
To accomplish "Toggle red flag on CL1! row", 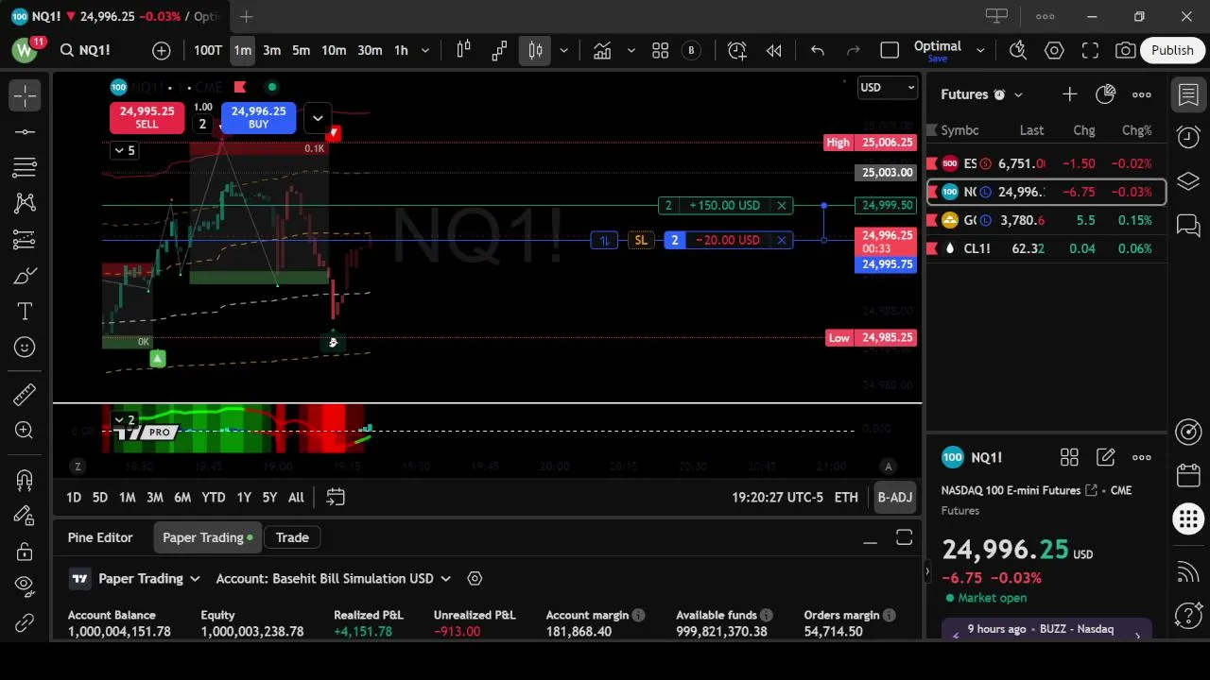I will point(932,248).
